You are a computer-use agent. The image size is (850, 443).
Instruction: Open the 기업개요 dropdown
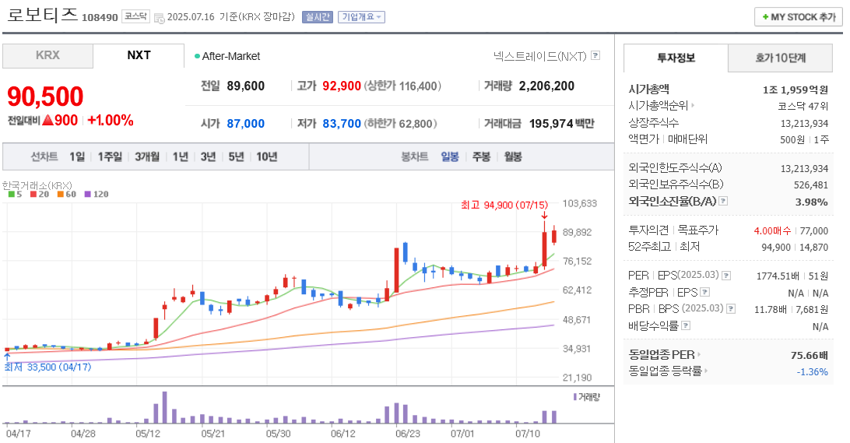pos(362,17)
